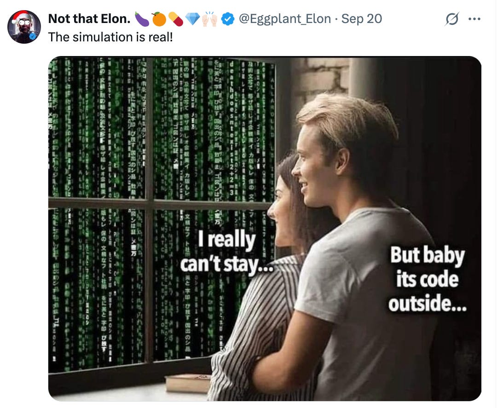Open the profile avatar with Santa hat
The height and width of the screenshot is (408, 497).
click(24, 27)
